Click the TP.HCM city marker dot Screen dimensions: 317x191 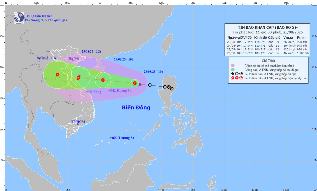78,124
